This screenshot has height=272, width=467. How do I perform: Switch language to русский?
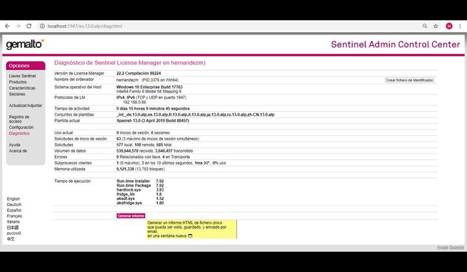[14, 233]
